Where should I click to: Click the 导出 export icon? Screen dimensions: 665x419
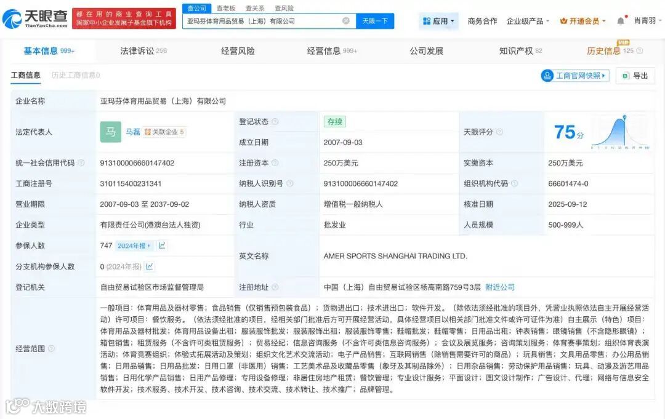pyautogui.click(x=626, y=76)
